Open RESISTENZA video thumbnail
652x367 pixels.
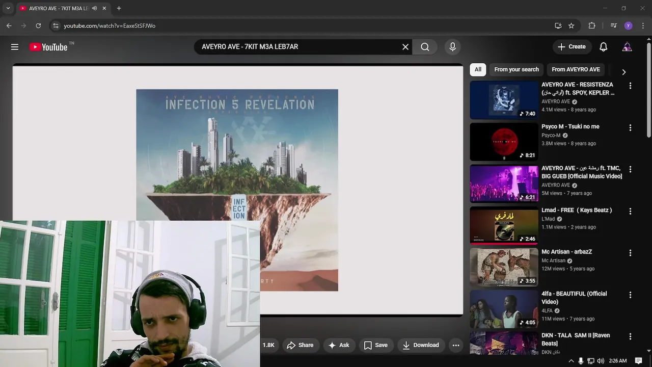504,99
